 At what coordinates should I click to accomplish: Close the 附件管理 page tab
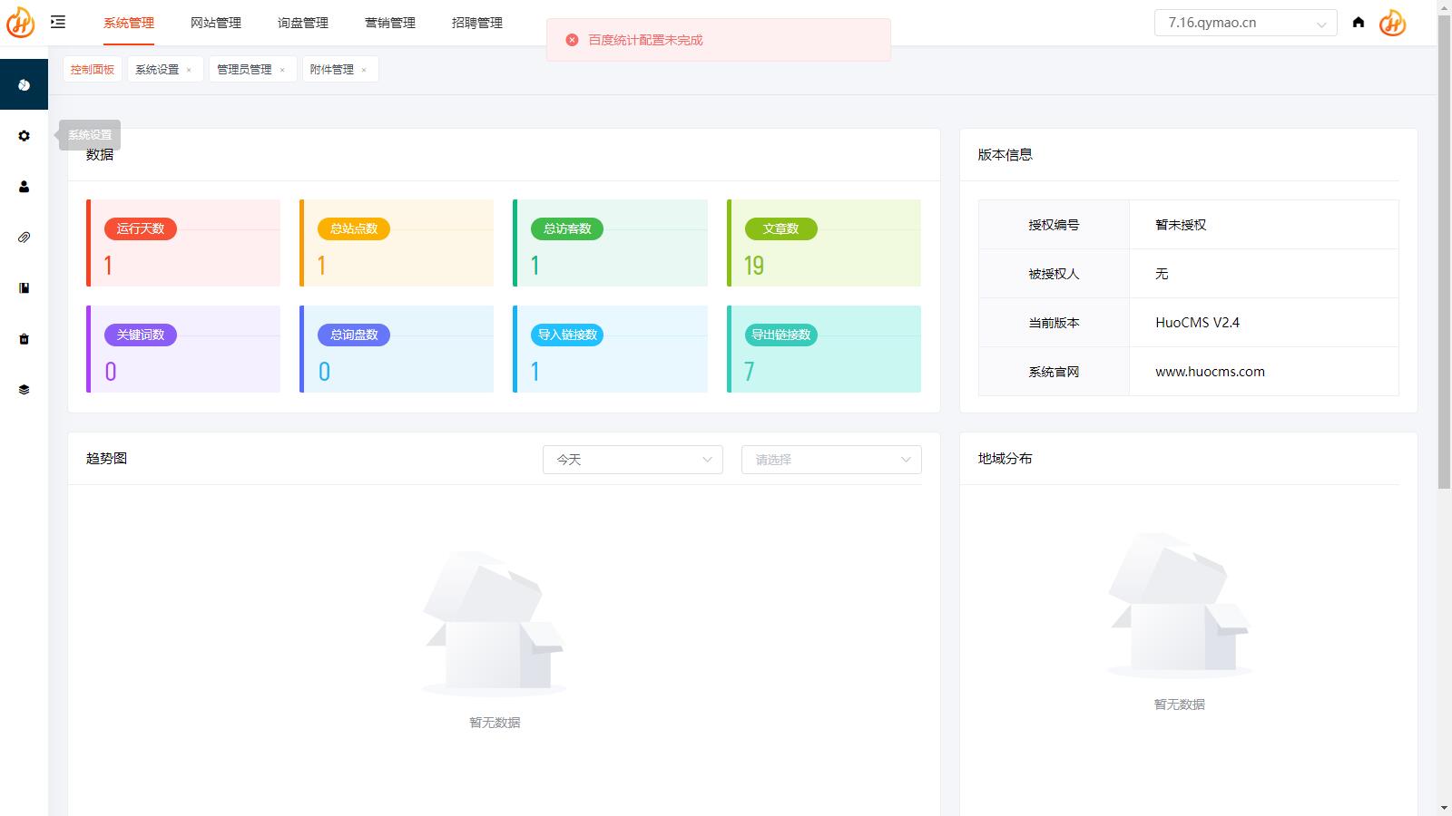click(x=364, y=70)
